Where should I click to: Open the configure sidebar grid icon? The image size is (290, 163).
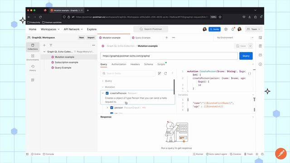[33, 80]
